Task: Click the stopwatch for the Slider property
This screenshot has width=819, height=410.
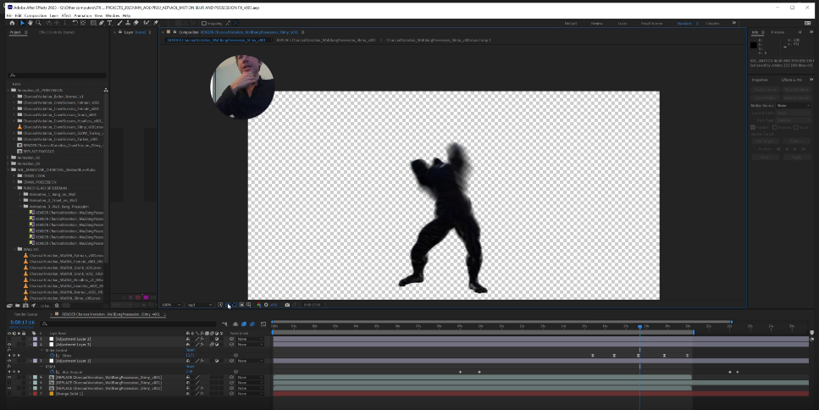Action: (52, 356)
